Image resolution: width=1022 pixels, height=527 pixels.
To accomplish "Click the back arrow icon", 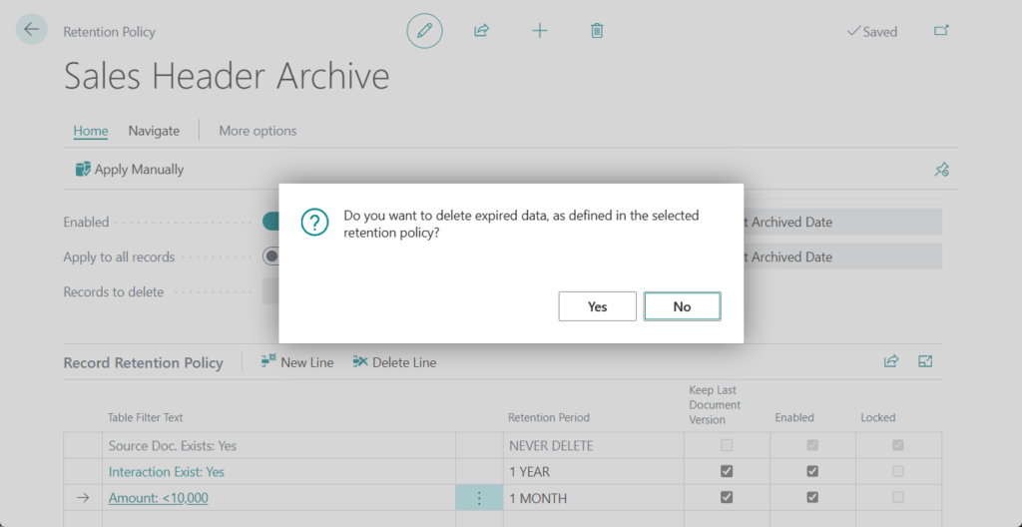I will (32, 30).
